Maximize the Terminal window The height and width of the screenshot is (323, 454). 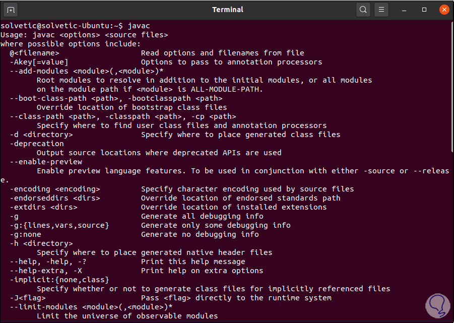[424, 10]
